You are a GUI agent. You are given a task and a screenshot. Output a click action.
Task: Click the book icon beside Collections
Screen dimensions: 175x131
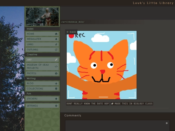click(56, 89)
